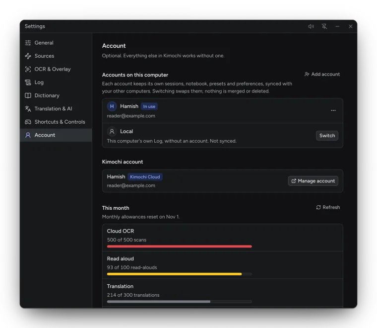Click the red Cloud OCR usage bar
The width and height of the screenshot is (377, 328).
180,246
